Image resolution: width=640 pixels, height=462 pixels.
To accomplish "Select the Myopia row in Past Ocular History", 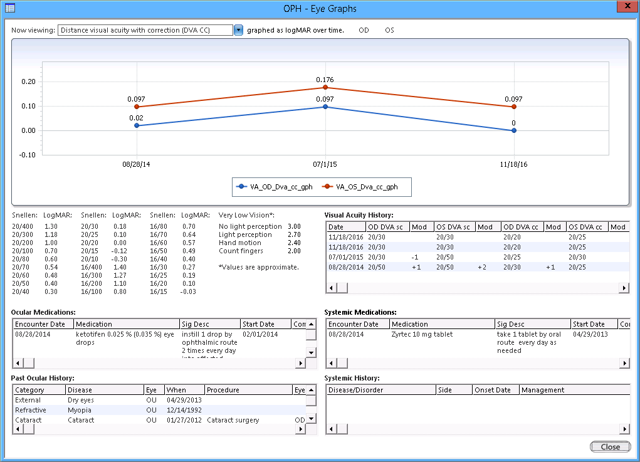I will pos(159,410).
